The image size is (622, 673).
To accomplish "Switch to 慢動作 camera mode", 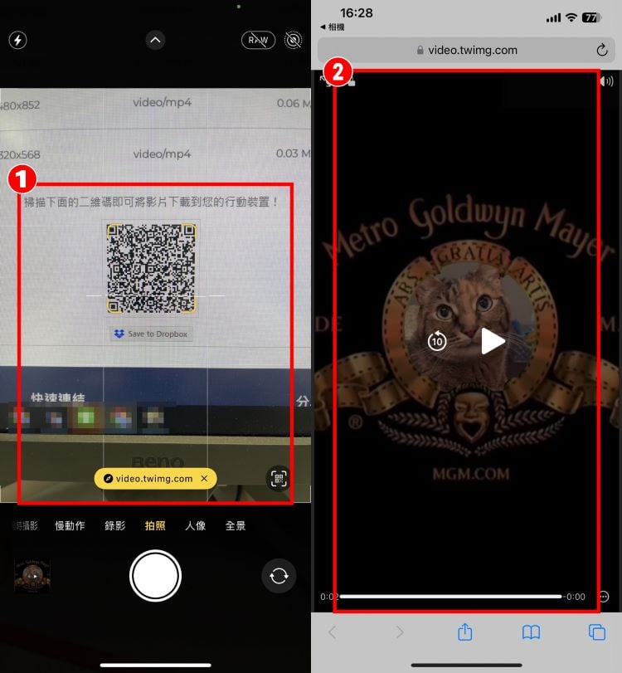I will (70, 526).
